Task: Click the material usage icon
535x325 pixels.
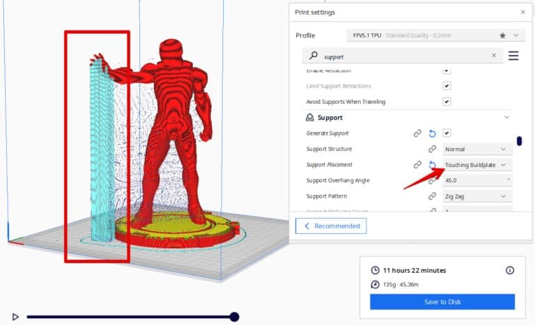Action: (375, 285)
